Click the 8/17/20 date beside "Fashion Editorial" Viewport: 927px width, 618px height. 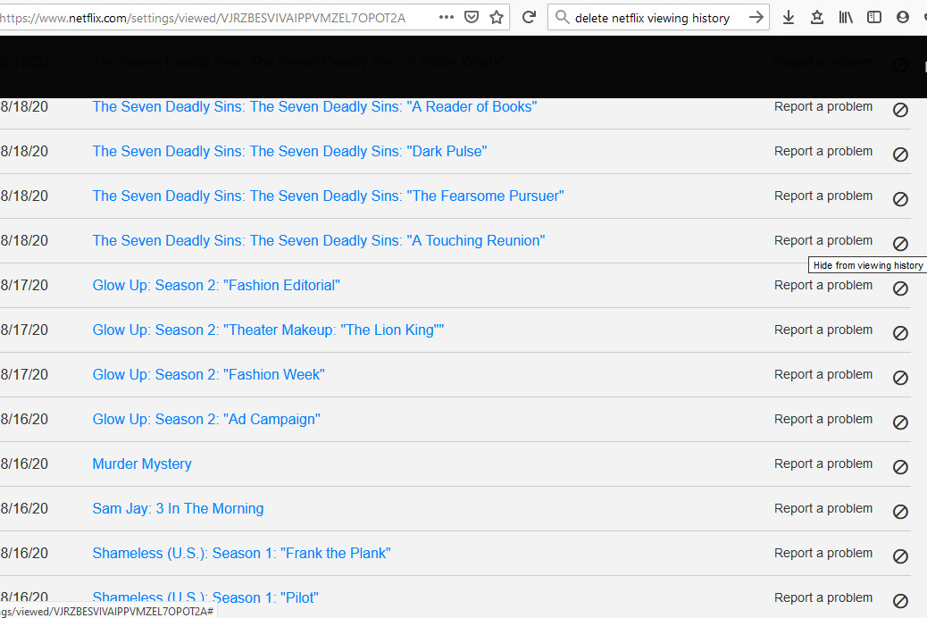tap(24, 285)
